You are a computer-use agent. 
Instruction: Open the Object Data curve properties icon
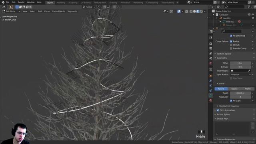[211, 96]
